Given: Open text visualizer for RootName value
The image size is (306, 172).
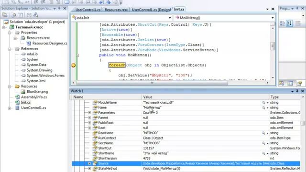Looking at the screenshot, I should pos(263,133).
